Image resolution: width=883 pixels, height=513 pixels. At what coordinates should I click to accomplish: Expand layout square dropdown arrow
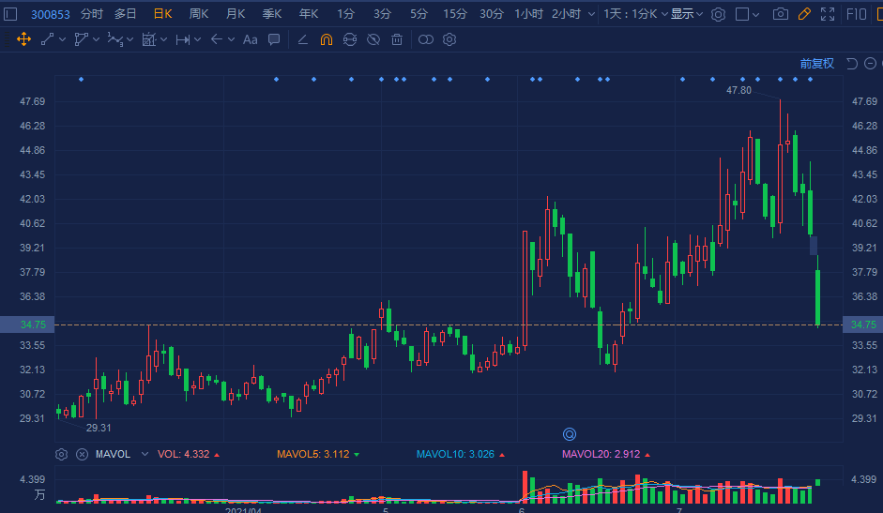(x=755, y=15)
